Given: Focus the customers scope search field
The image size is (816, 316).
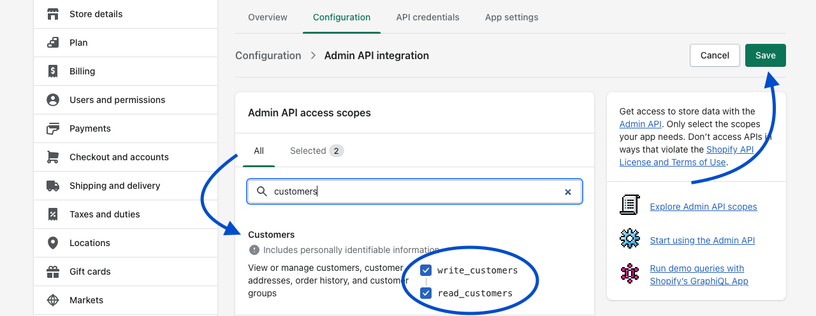Looking at the screenshot, I should pyautogui.click(x=414, y=191).
